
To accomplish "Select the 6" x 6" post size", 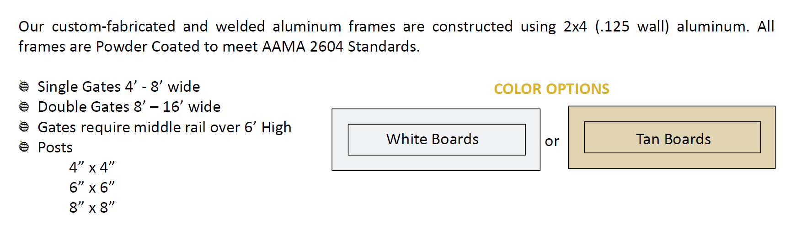I will click(92, 188).
